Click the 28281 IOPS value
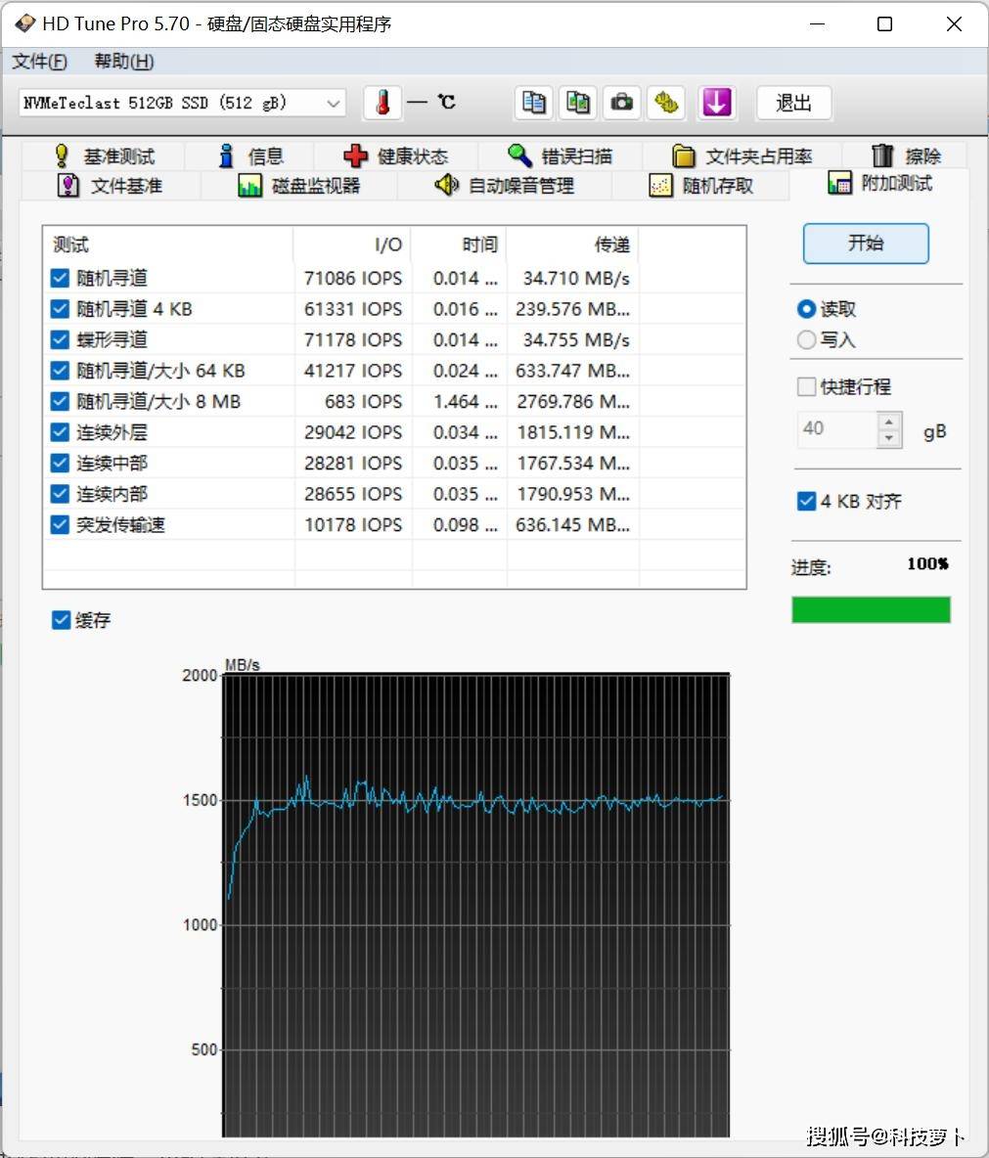 [353, 463]
